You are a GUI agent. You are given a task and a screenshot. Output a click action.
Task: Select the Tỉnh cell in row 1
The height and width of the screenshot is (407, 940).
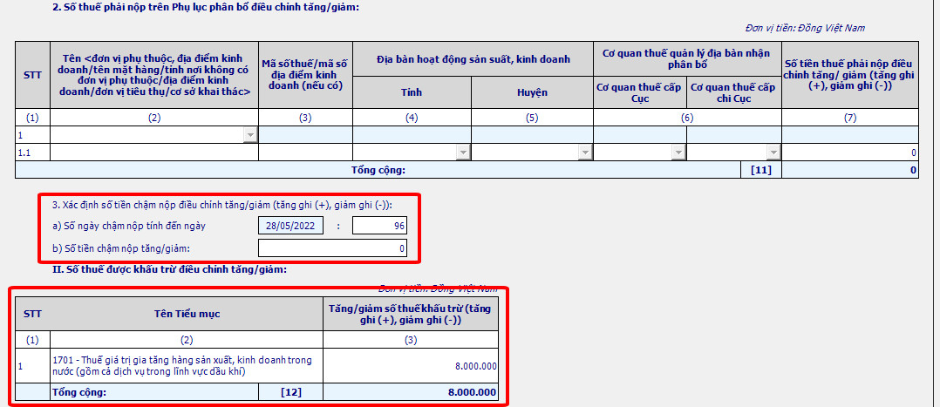point(412,135)
